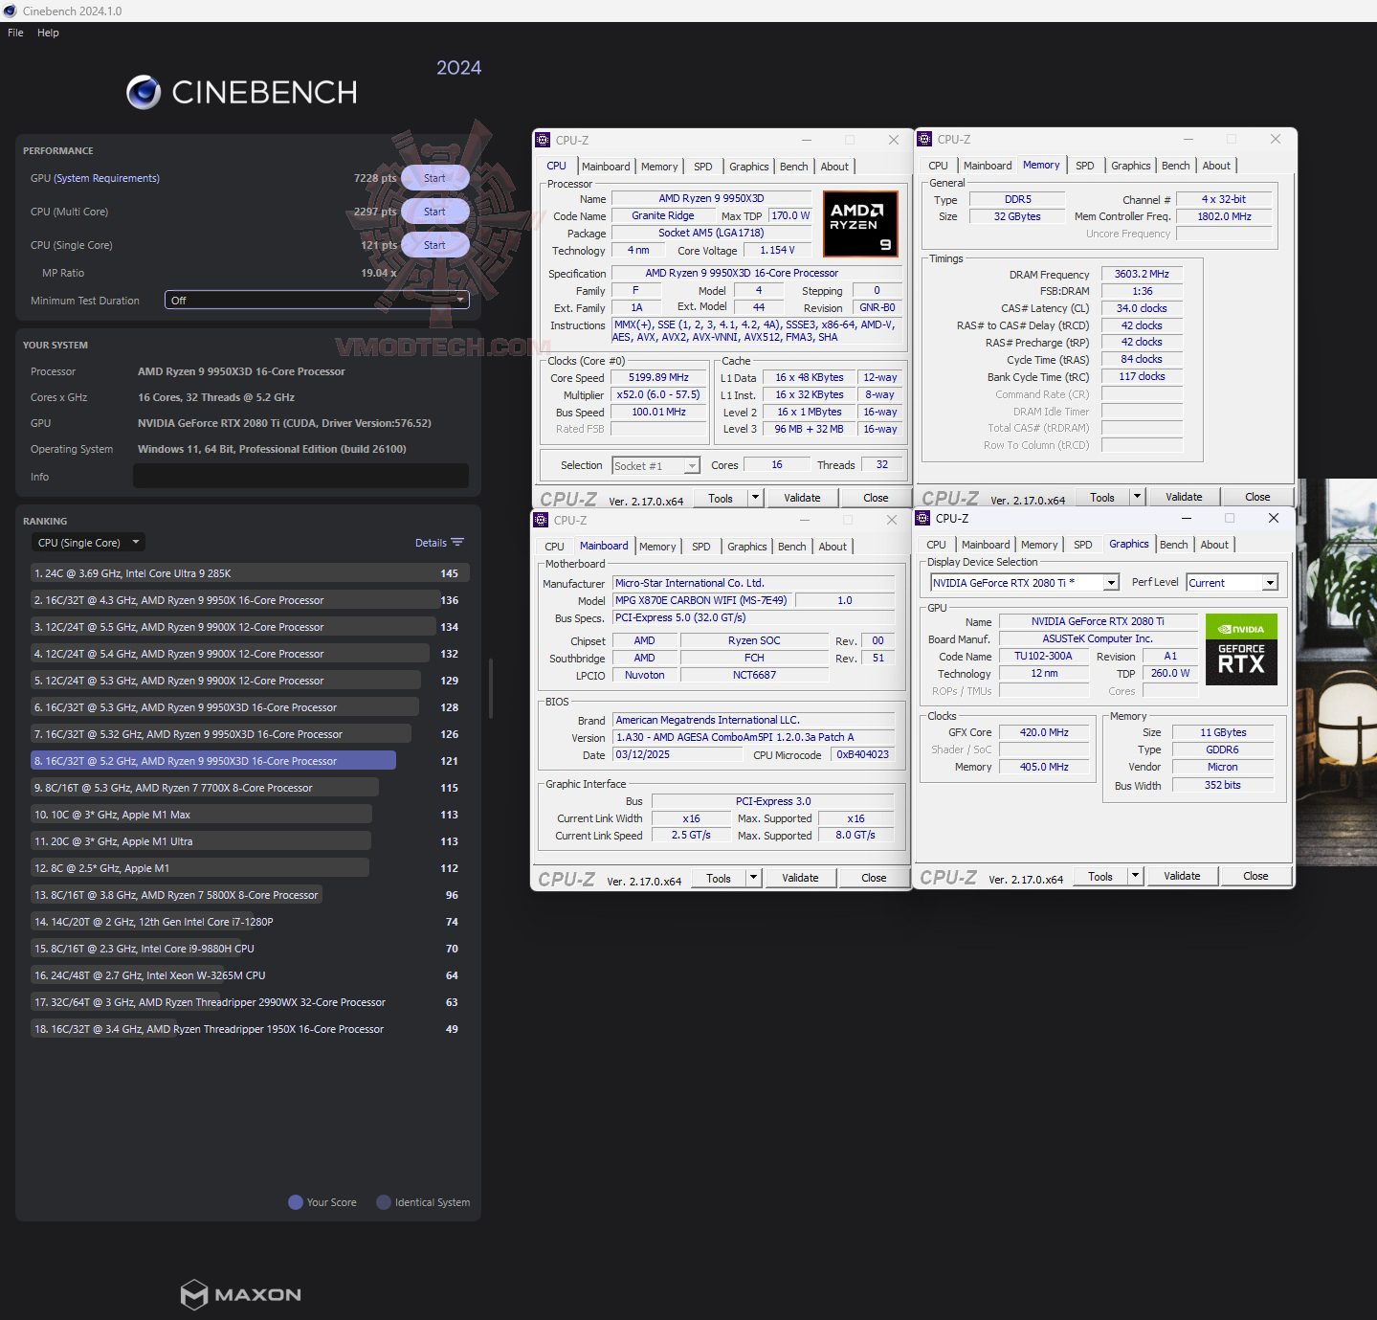Click the Details link in the Ranking panel
This screenshot has height=1320, width=1377.
coord(431,543)
